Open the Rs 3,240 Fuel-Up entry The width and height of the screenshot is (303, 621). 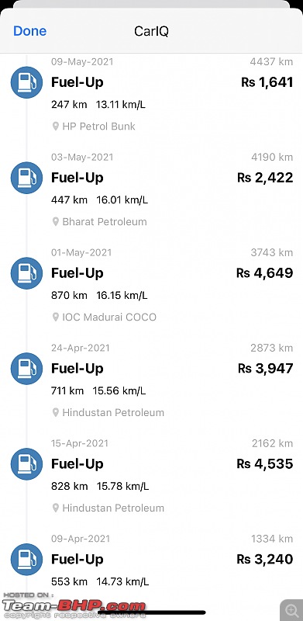point(152,562)
